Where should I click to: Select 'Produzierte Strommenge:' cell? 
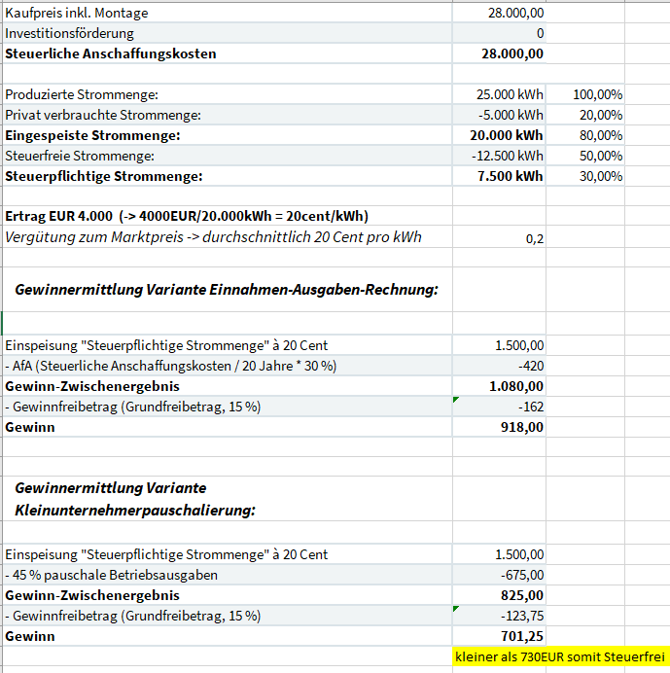227,94
